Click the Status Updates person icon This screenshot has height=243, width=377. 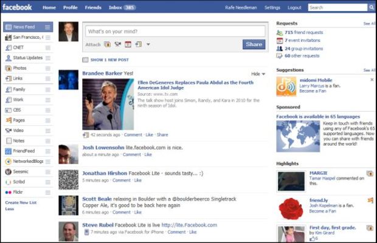tap(9, 58)
